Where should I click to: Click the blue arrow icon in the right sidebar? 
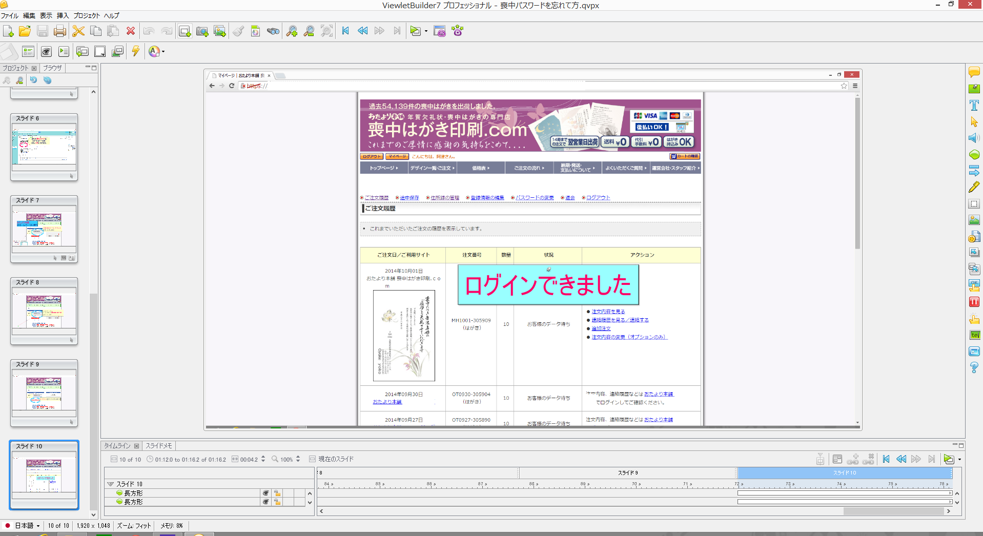(x=974, y=171)
